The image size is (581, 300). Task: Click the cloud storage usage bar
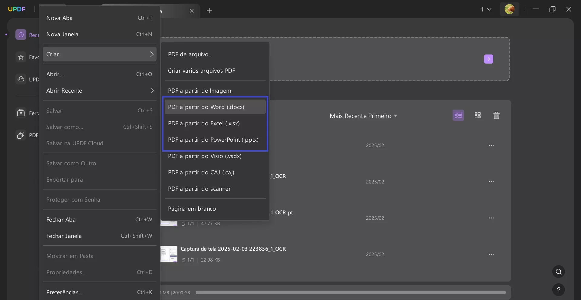tap(350, 292)
